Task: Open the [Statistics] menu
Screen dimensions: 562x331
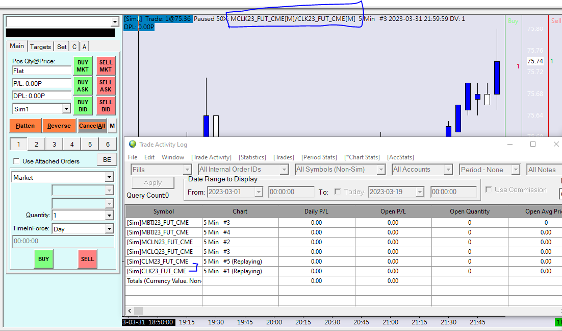Action: (x=252, y=157)
